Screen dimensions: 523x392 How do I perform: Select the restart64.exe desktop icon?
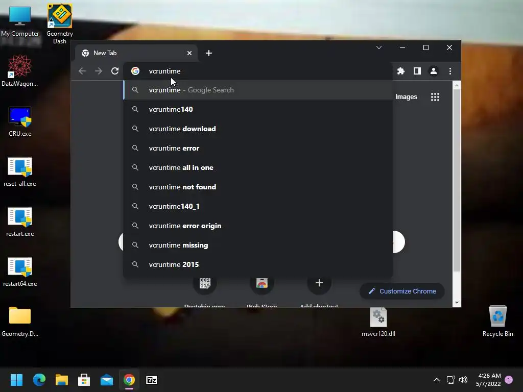pyautogui.click(x=20, y=272)
